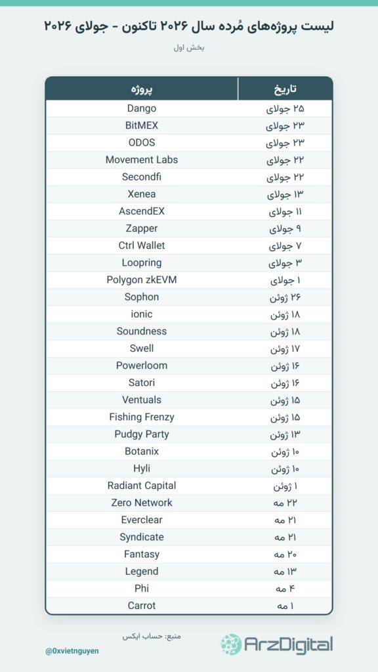The image size is (378, 672).
Task: Select the Carrot entry at table bottom
Action: tap(142, 606)
